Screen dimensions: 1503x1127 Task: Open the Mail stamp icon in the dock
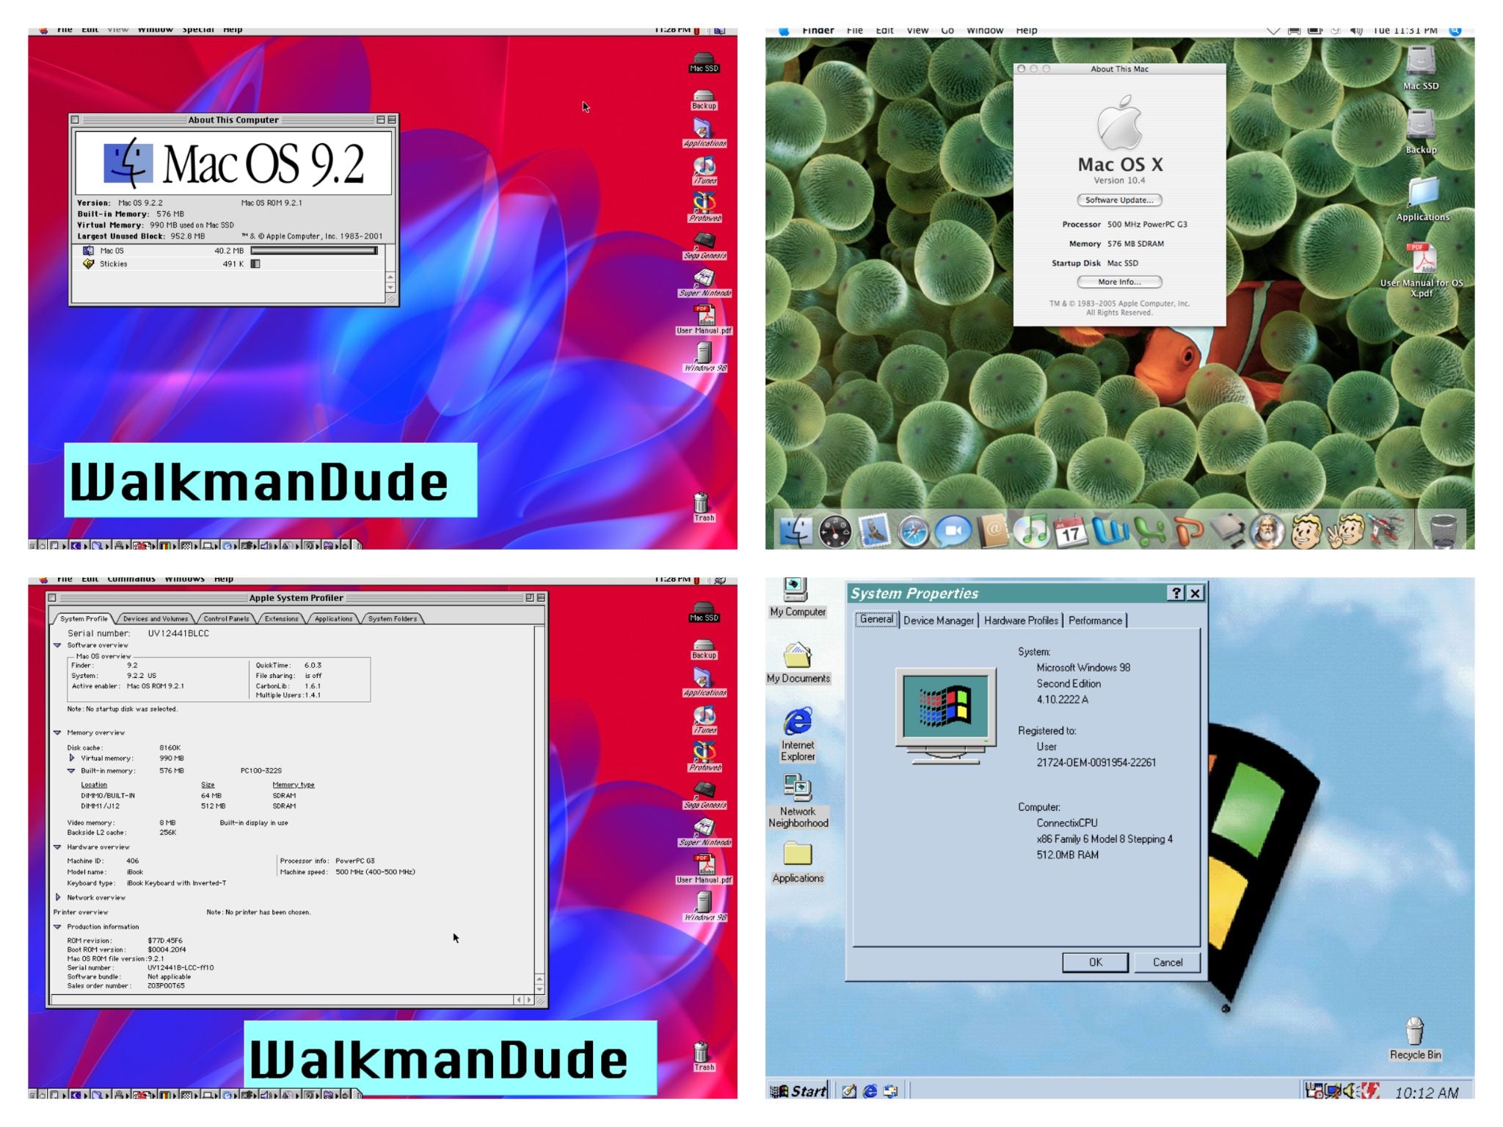click(874, 531)
